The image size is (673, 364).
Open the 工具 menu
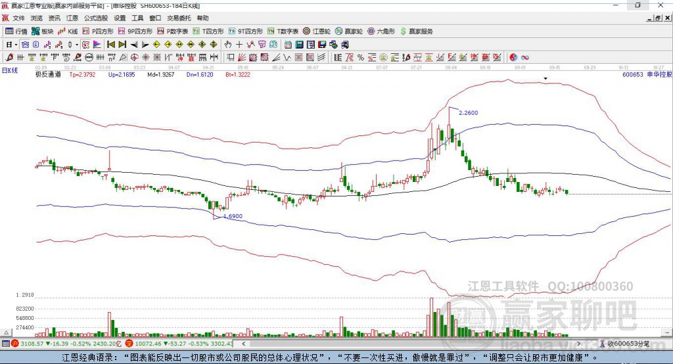click(137, 18)
